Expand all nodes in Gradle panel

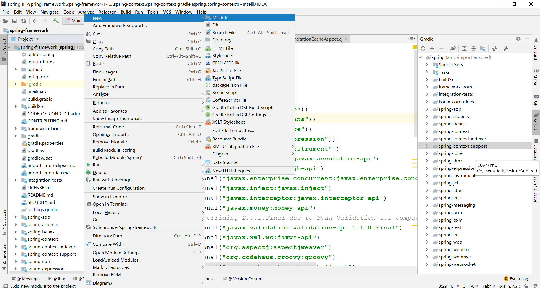click(x=464, y=48)
